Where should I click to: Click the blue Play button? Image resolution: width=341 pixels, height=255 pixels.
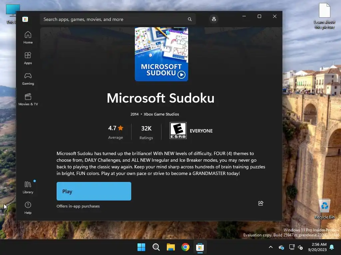[x=94, y=191]
